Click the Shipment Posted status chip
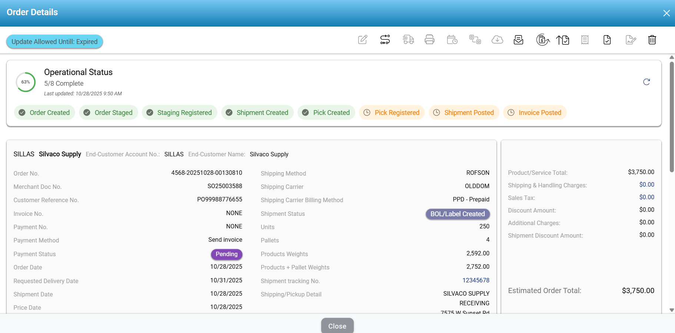 pos(464,113)
